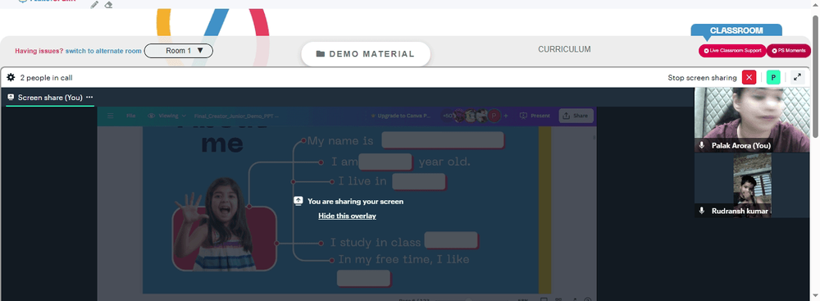Click the I live in blank field
This screenshot has width=820, height=301.
(x=419, y=181)
